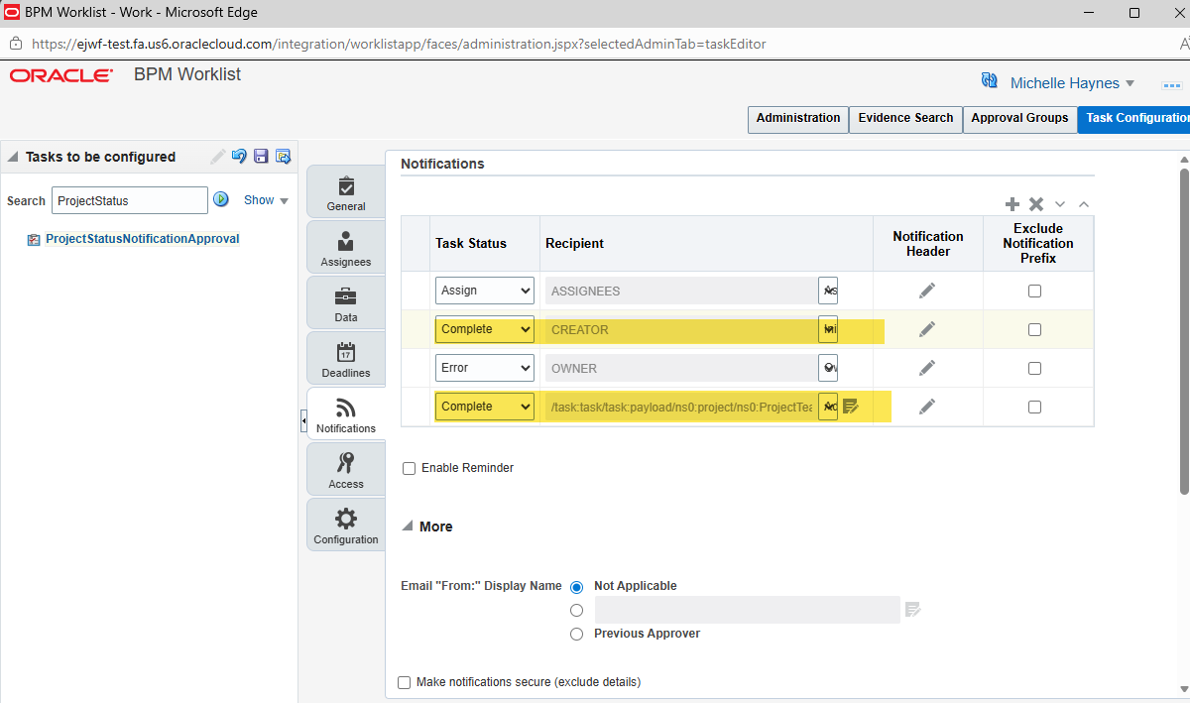Image resolution: width=1190 pixels, height=703 pixels.
Task: Open the Error task status dropdown
Action: [x=485, y=368]
